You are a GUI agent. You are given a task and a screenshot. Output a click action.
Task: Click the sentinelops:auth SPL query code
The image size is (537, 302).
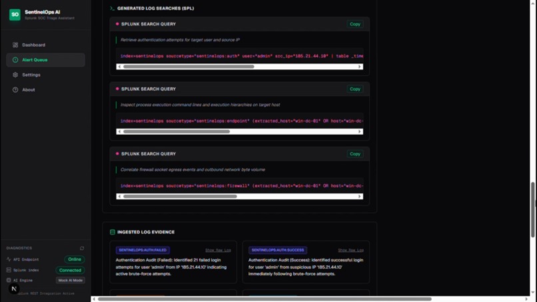click(242, 56)
